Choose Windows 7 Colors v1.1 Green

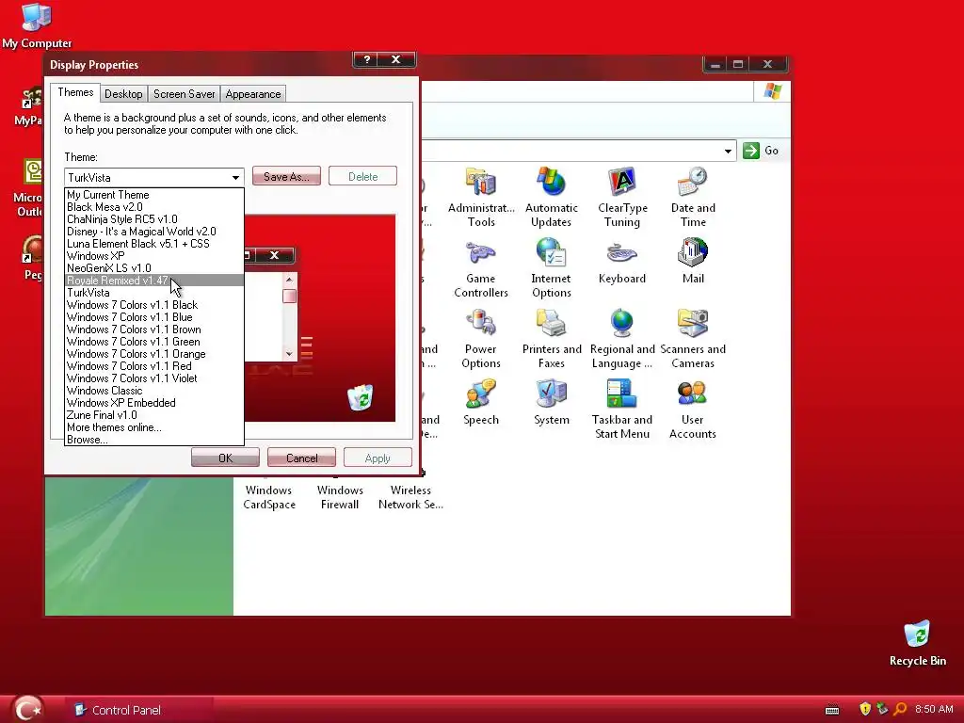click(154, 342)
